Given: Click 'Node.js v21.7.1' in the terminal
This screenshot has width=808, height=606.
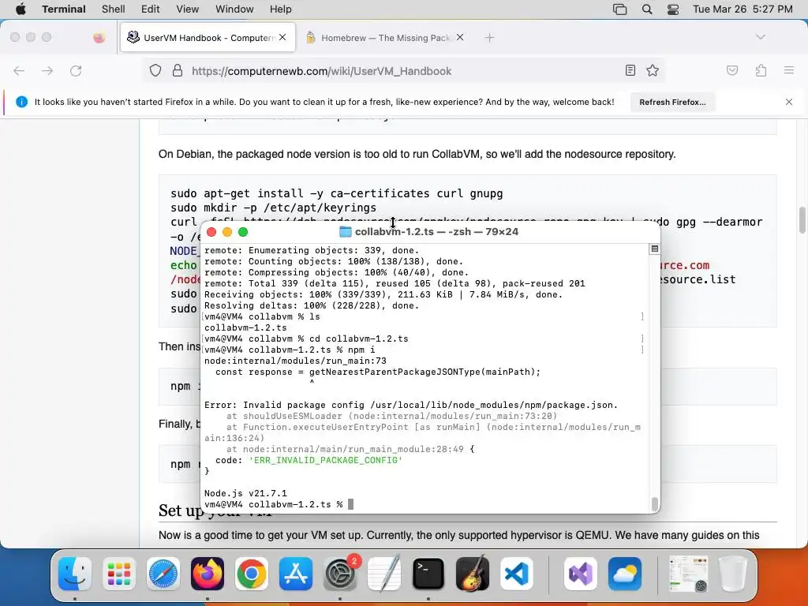Looking at the screenshot, I should pos(245,493).
